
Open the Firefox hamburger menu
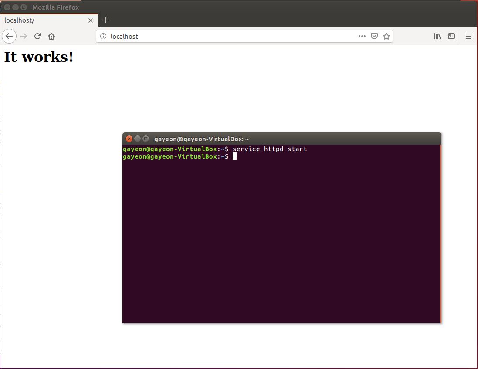click(x=468, y=36)
